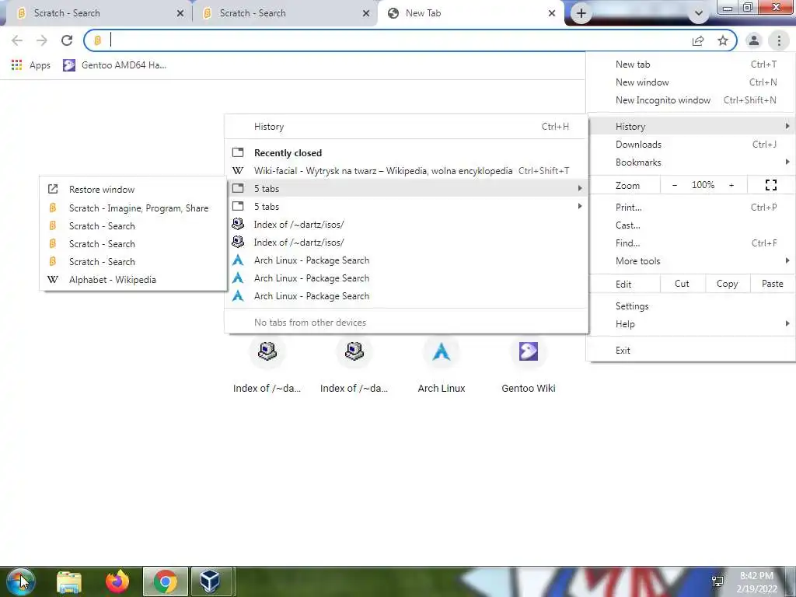
Task: Launch Firefox from the taskbar
Action: click(117, 581)
